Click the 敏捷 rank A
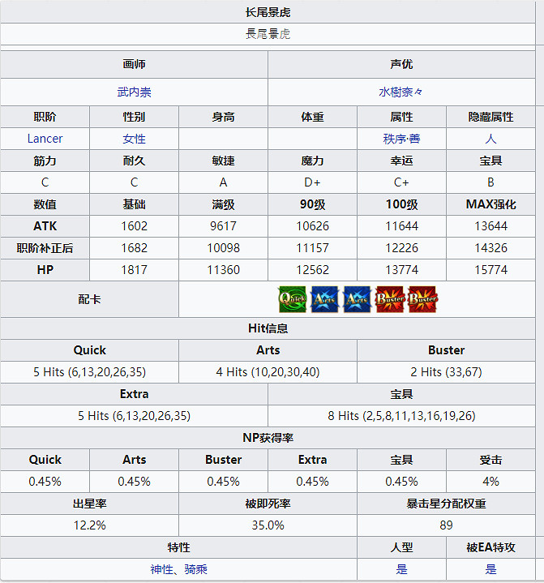544x583 pixels. pos(223,182)
